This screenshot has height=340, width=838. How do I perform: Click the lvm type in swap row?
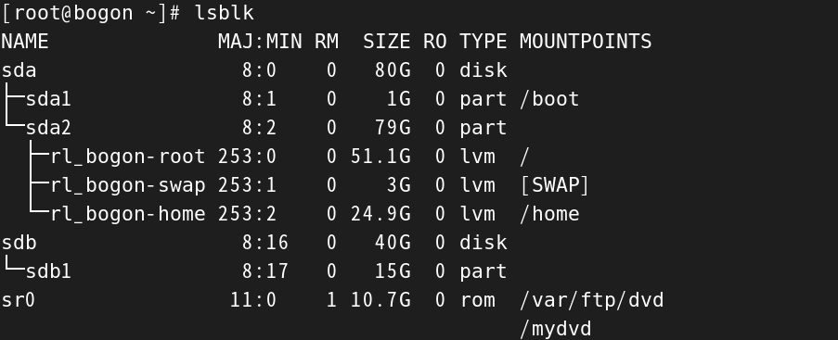click(x=477, y=185)
